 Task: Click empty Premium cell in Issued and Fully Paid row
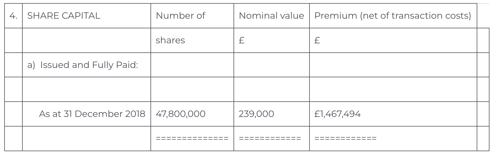click(x=393, y=65)
